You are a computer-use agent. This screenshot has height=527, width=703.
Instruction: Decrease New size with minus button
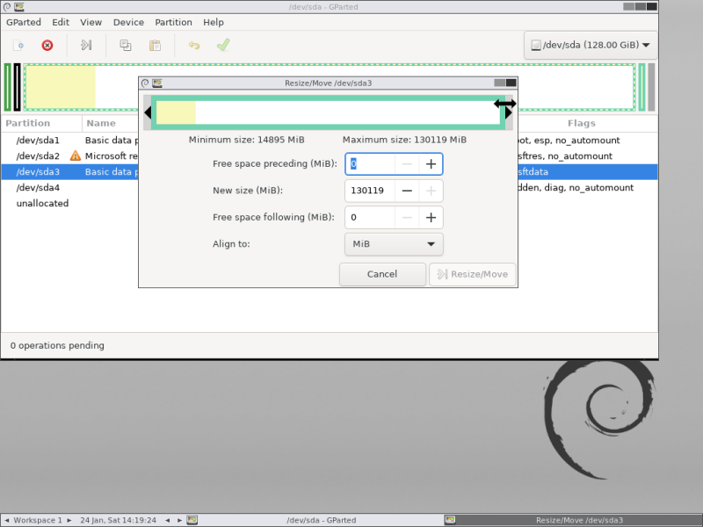tap(407, 191)
